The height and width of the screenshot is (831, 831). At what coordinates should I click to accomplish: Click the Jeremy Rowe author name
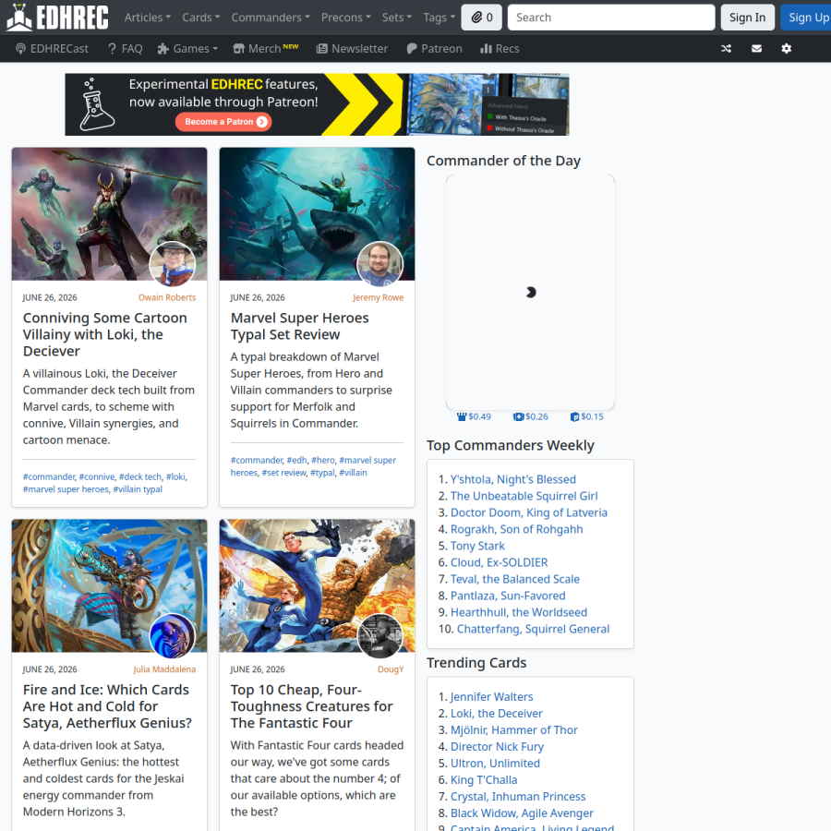[378, 297]
